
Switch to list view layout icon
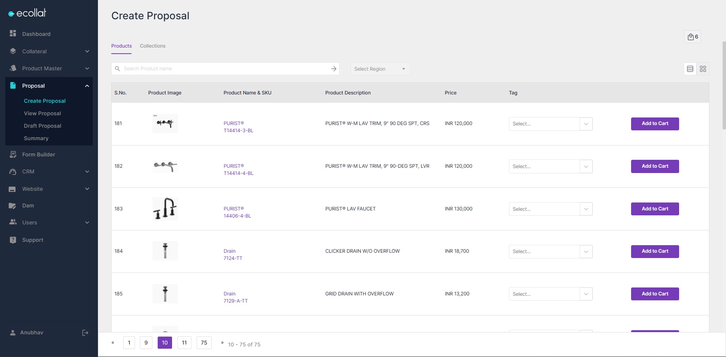690,69
